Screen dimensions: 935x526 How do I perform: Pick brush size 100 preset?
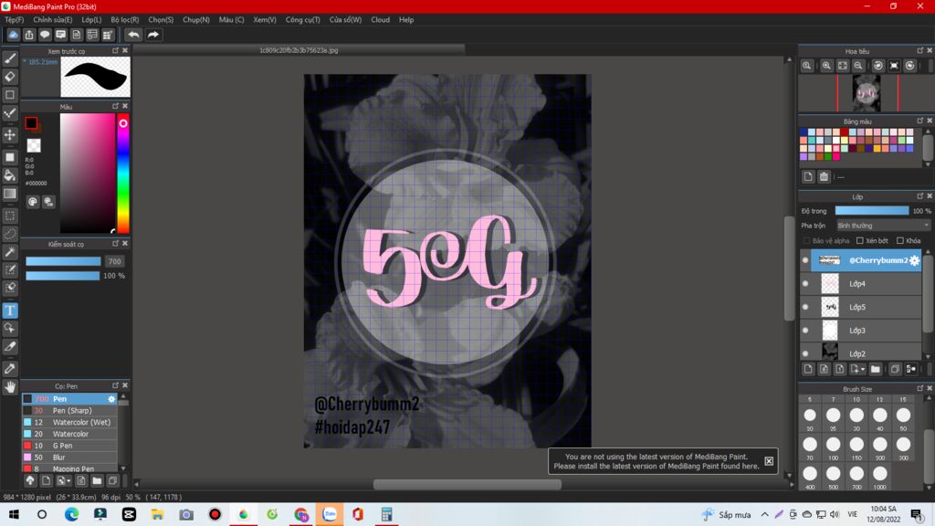tap(833, 445)
